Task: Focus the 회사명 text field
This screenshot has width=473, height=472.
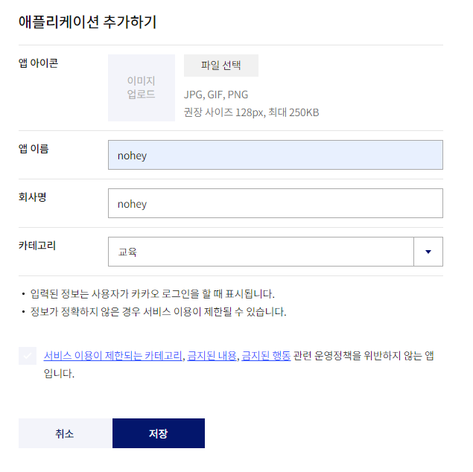Action: pos(275,203)
